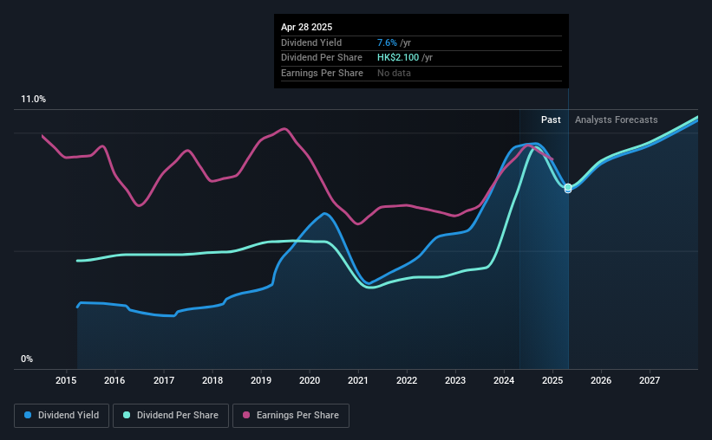Click the tooltip Dividend Per Share row label
The height and width of the screenshot is (440, 712).
[322, 58]
